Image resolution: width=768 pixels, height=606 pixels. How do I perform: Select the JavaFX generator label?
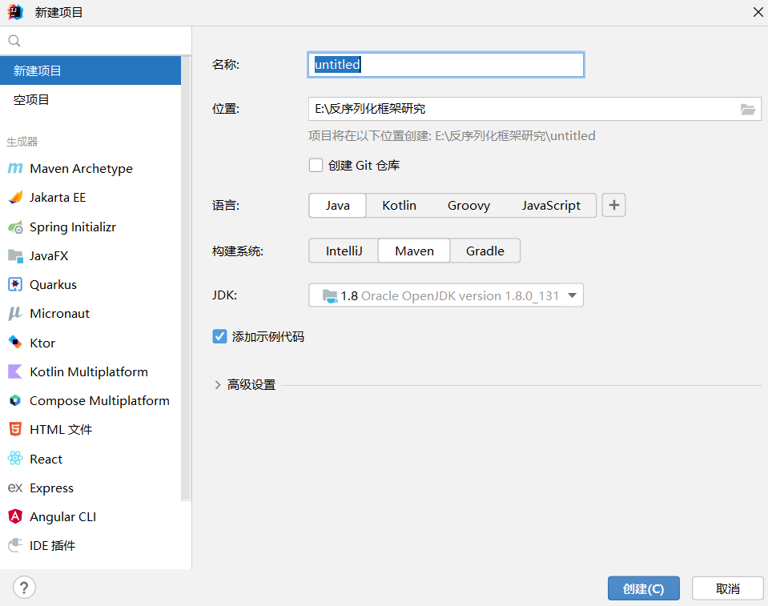[x=49, y=256]
